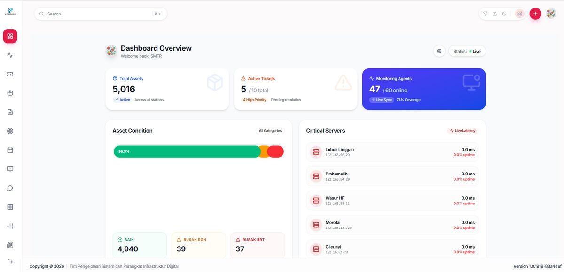Click the Copyright © 2026 footer text
This screenshot has width=564, height=272.
[x=47, y=266]
